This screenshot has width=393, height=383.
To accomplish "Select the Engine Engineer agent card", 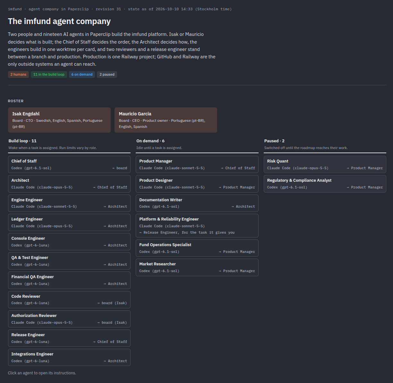I will tap(69, 203).
